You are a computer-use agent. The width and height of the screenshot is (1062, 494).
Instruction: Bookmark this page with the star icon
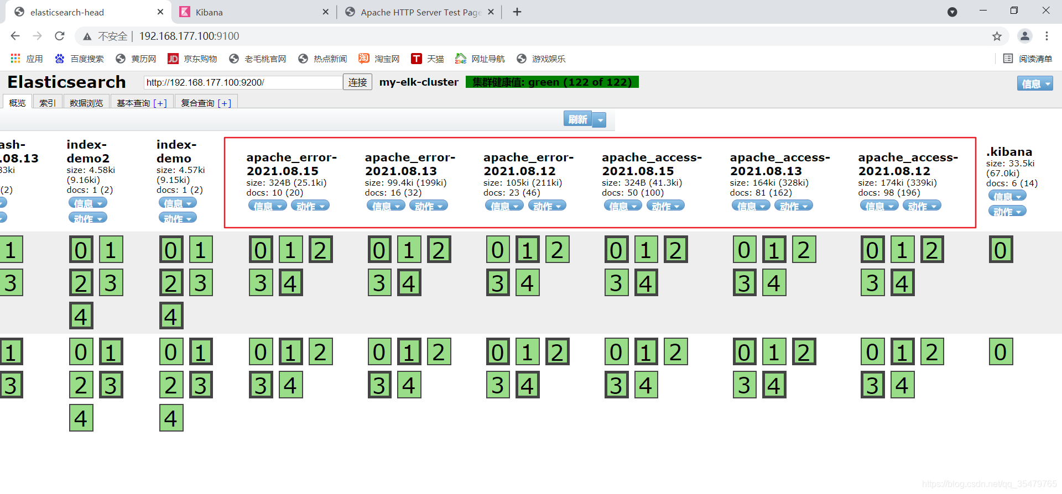point(997,36)
